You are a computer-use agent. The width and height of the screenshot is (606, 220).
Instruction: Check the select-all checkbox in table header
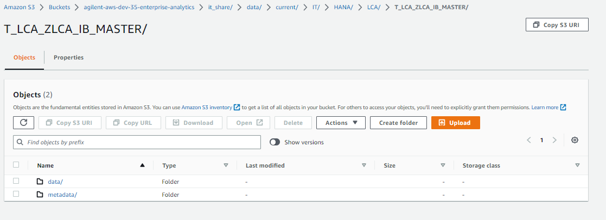(16, 165)
